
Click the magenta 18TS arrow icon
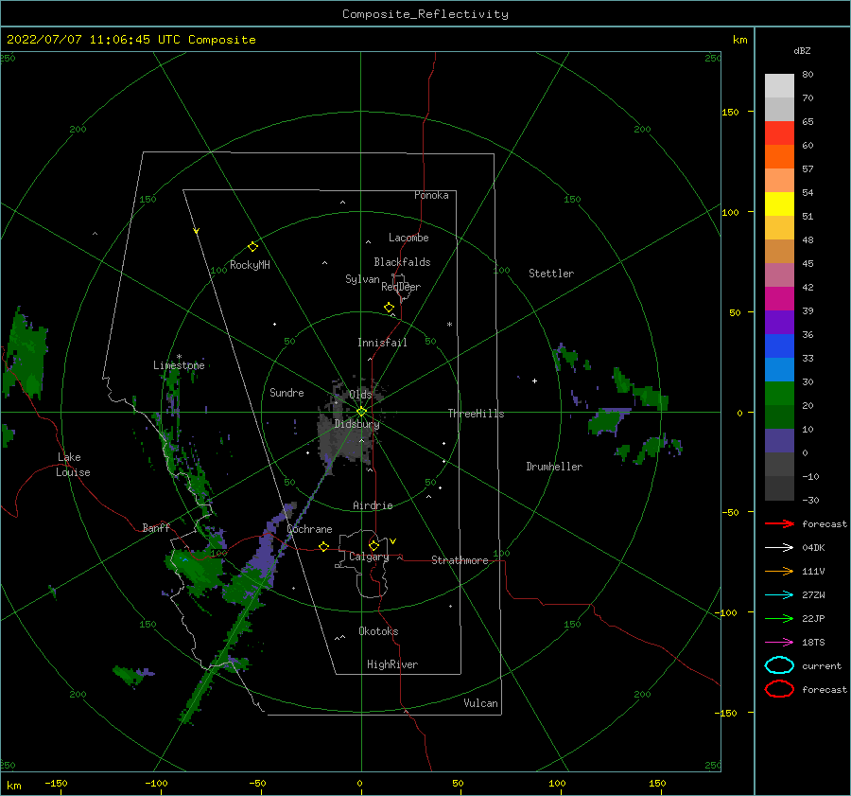click(x=779, y=643)
